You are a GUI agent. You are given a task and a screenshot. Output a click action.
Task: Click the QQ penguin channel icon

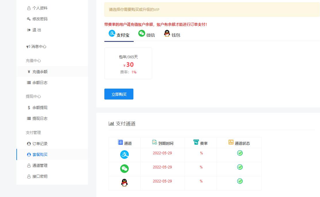(124, 183)
